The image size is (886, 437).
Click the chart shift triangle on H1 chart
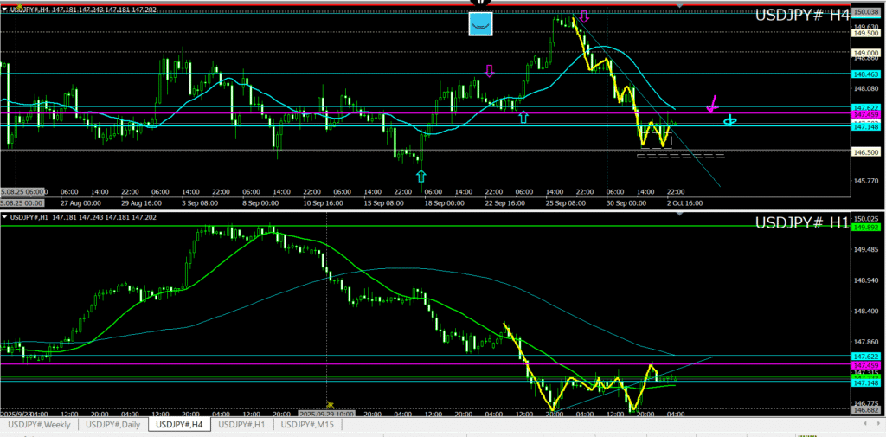pyautogui.click(x=679, y=215)
